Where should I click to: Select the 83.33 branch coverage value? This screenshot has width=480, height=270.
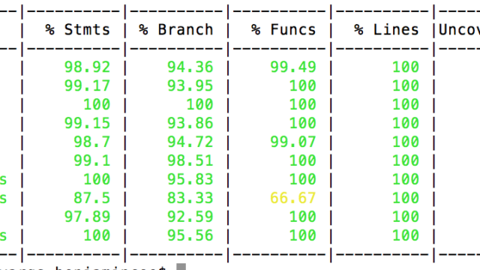[x=190, y=198]
